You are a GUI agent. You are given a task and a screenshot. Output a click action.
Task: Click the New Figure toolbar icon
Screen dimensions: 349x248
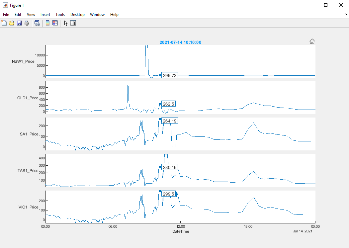pos(4,23)
